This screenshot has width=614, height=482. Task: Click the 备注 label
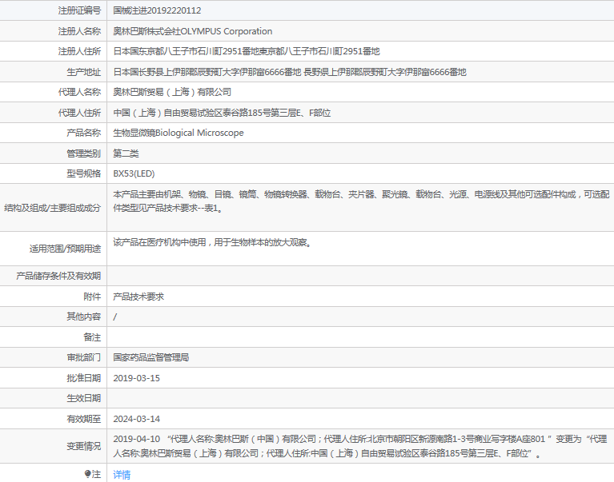(92, 337)
